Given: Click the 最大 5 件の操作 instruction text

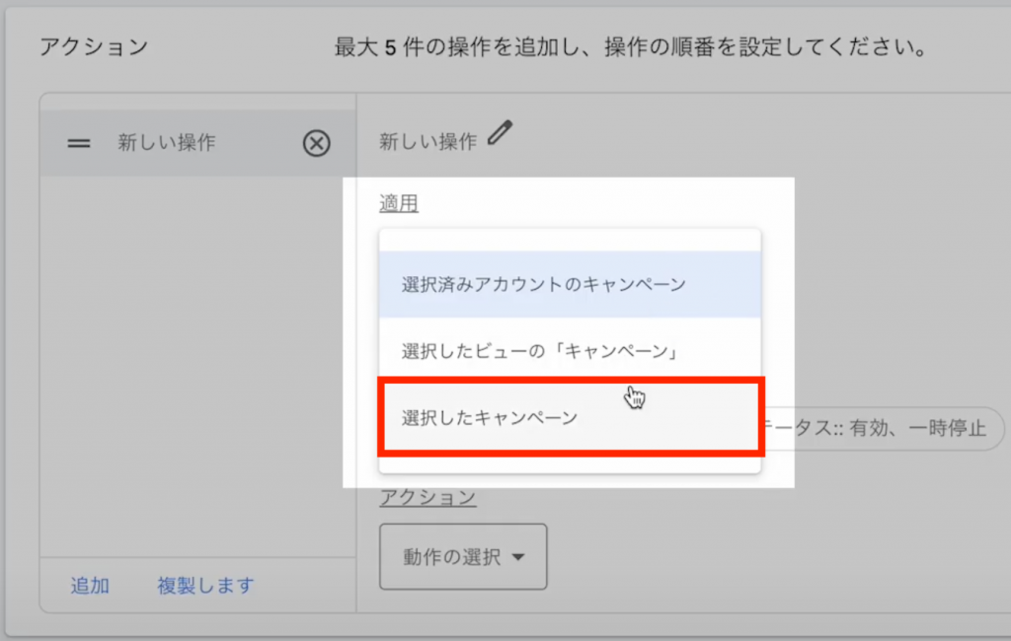Looking at the screenshot, I should 630,47.
